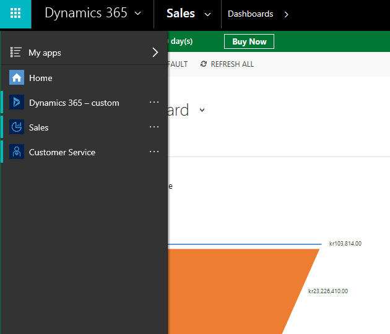Image resolution: width=390 pixels, height=334 pixels.
Task: Click the Customer Service app label
Action: (62, 152)
